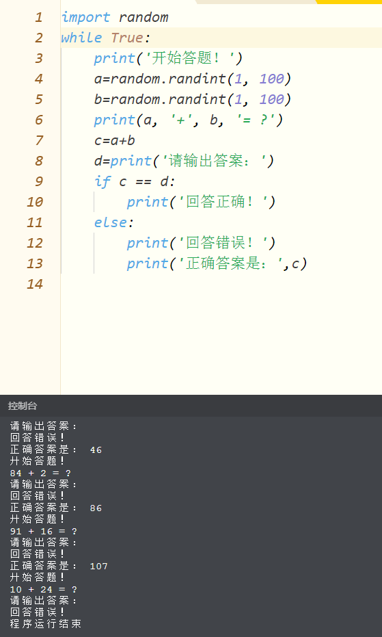Click the 'c=a+b' code line
382x637 pixels.
point(115,140)
